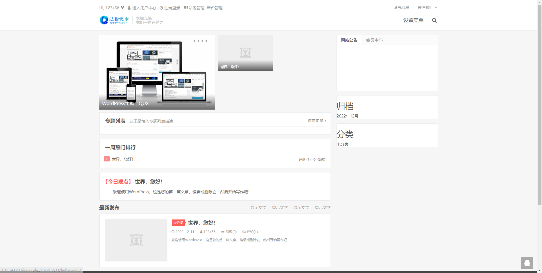Open the WordPress主题 - QUX slider image
Screen dimensions: 542x273
157,72
